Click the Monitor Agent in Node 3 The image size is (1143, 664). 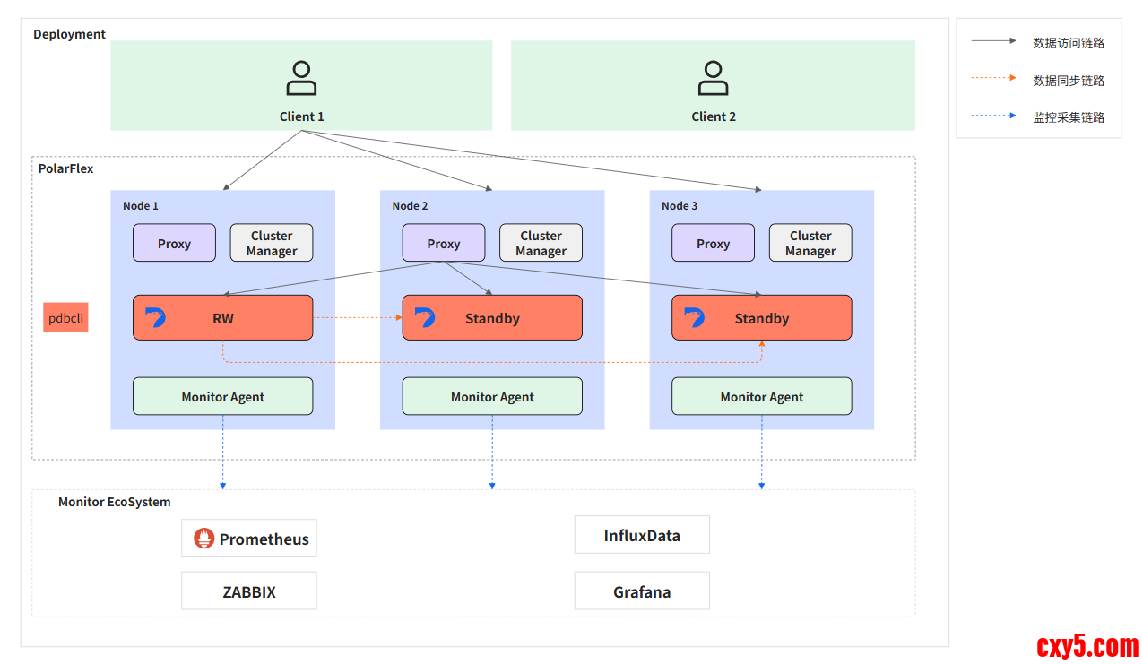tap(761, 396)
